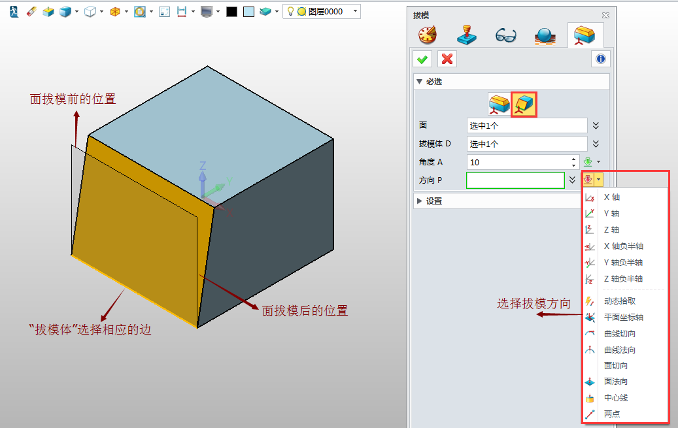678x428 pixels.
Task: Choose Z 轴 from direction menu
Action: pyautogui.click(x=611, y=230)
